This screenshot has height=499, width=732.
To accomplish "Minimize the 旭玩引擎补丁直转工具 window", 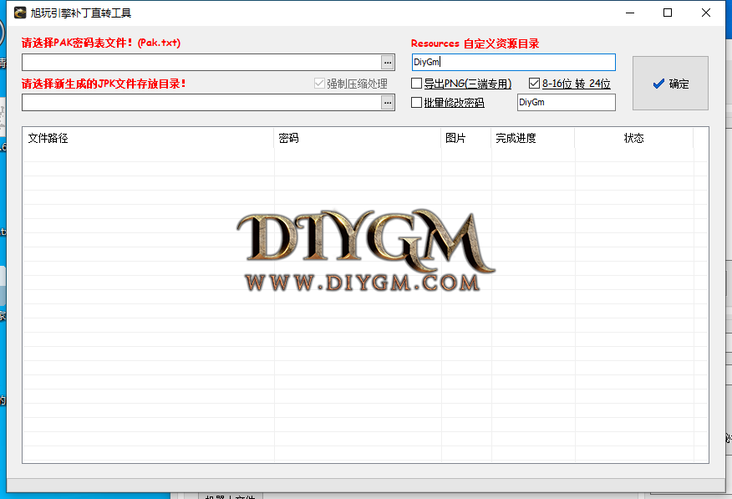I will [630, 13].
